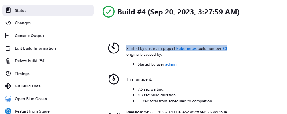This screenshot has height=114, width=287.
Task: Click the build cause clock icon
Action: point(113,48)
